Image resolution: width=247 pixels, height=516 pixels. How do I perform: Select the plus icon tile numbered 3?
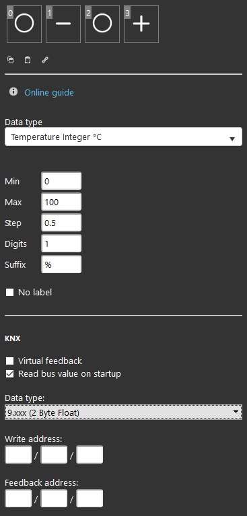(141, 24)
